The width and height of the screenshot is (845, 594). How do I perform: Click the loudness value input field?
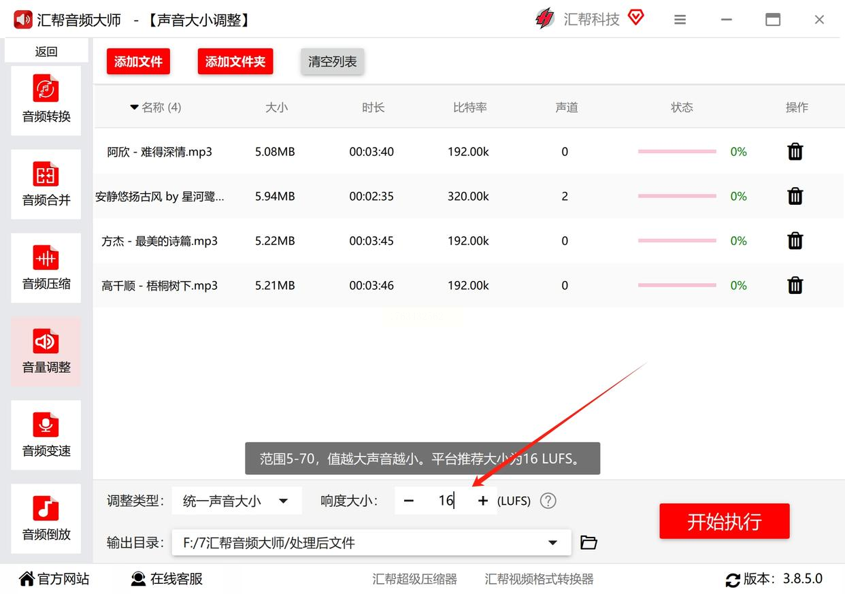coord(446,501)
